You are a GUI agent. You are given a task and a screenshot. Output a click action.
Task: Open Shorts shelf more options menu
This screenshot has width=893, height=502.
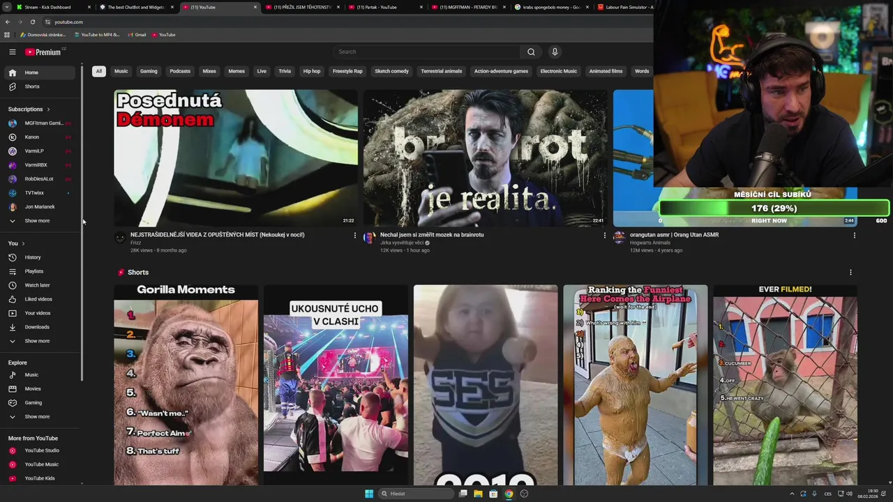[850, 273]
